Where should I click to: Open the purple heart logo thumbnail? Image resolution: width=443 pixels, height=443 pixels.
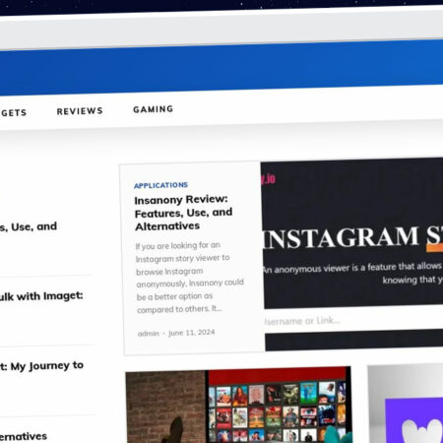(x=406, y=405)
